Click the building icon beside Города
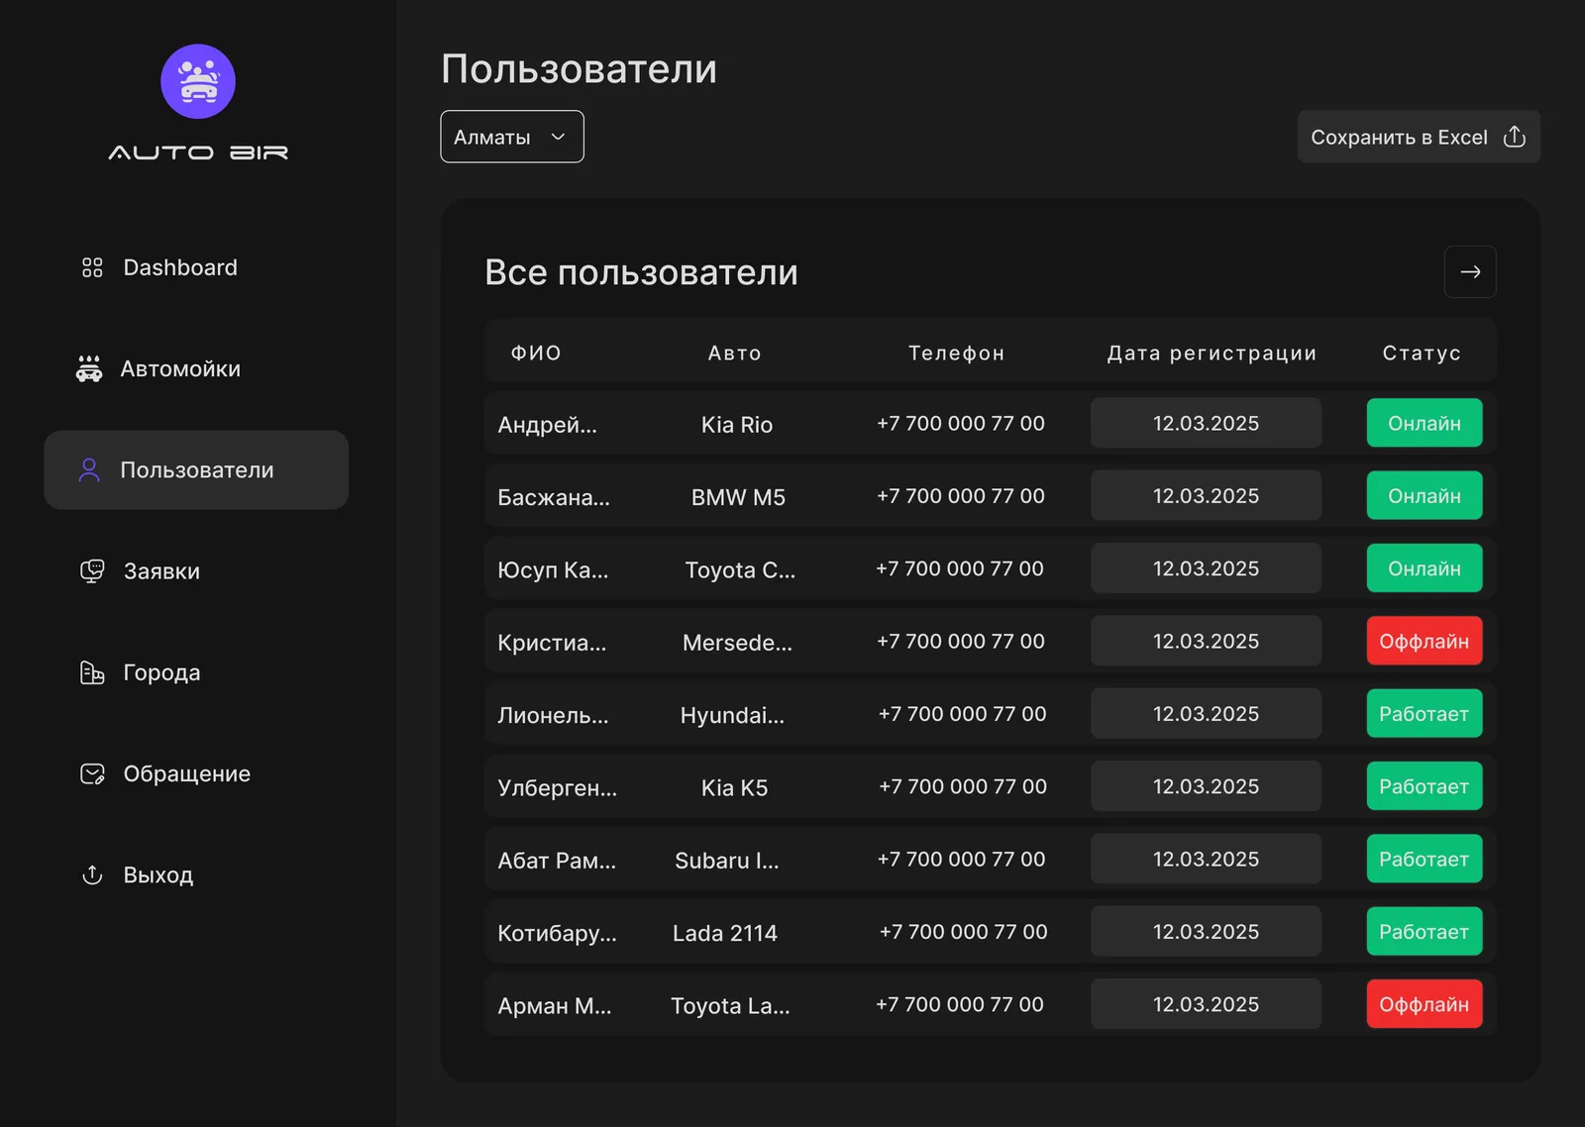1585x1127 pixels. click(x=92, y=672)
